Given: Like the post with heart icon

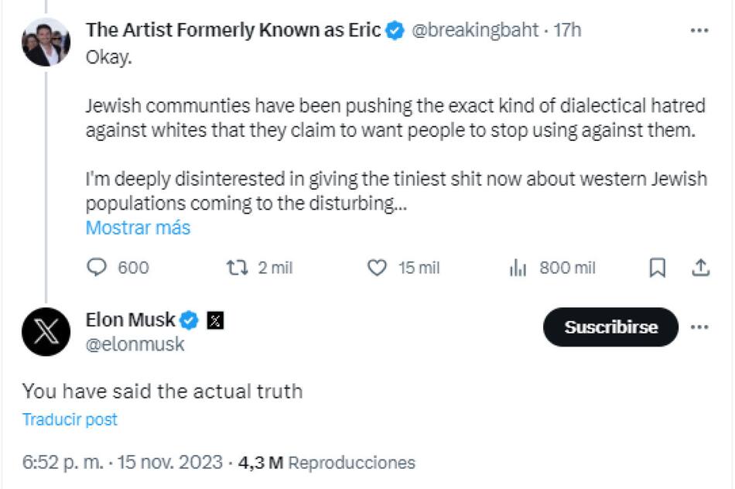Looking at the screenshot, I should [376, 268].
